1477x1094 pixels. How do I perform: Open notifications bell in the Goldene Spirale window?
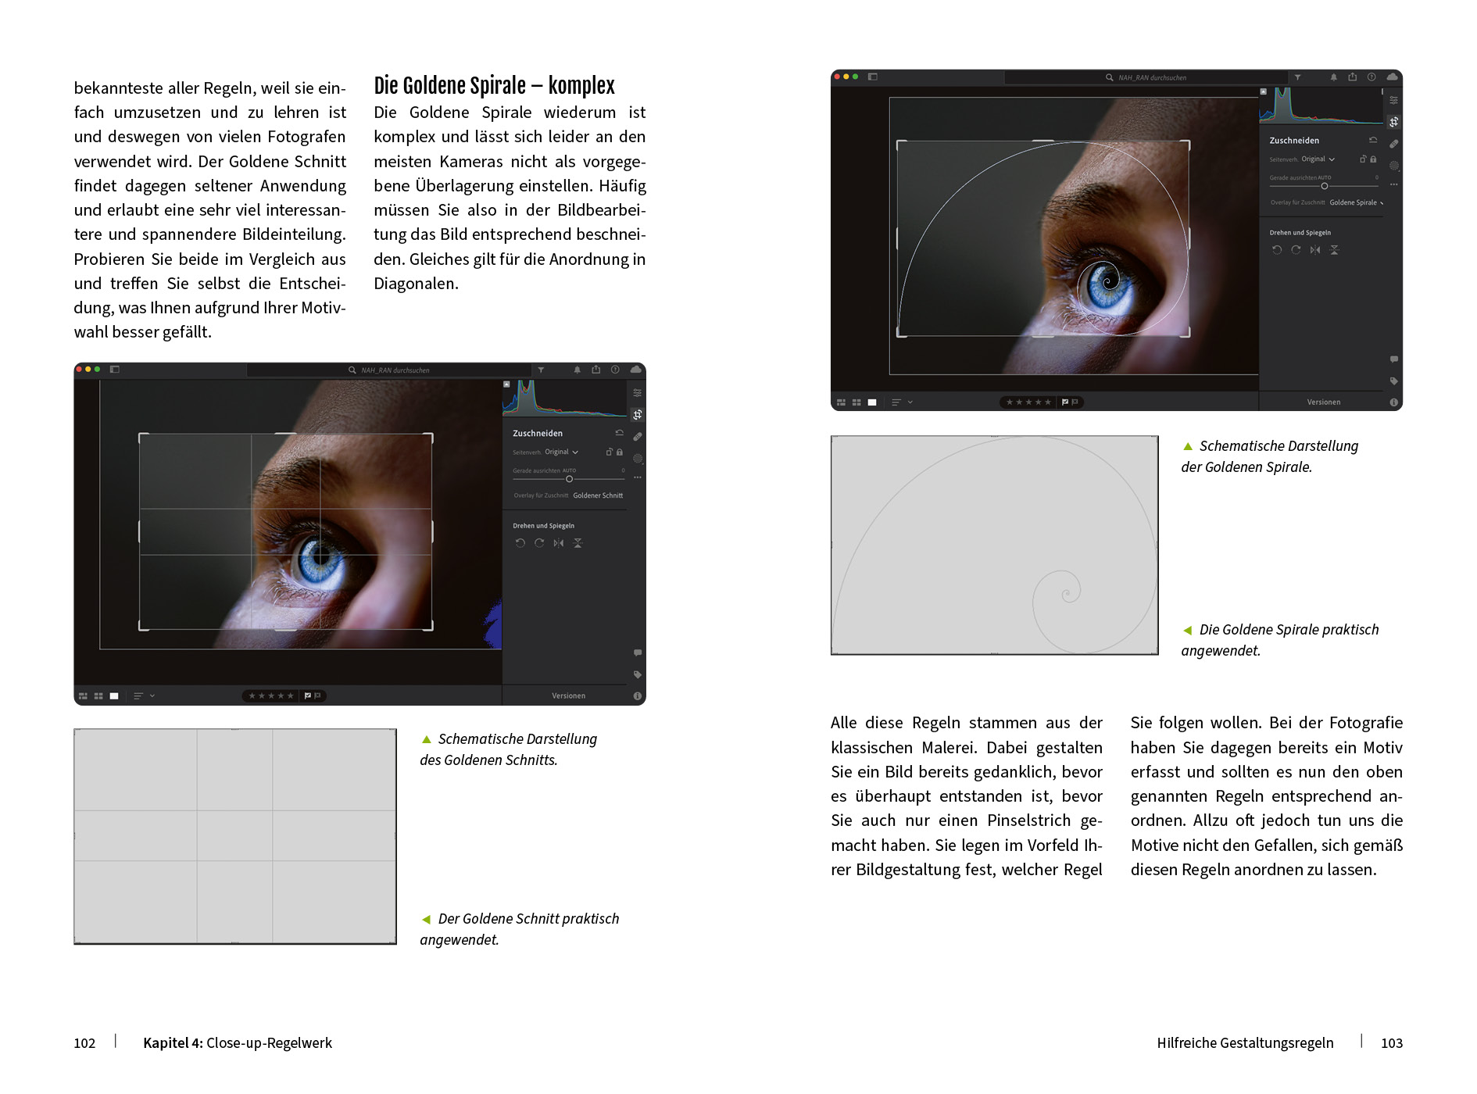click(x=1333, y=77)
